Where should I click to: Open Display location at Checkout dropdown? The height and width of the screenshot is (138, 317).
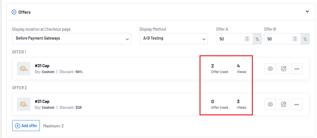tap(72, 39)
